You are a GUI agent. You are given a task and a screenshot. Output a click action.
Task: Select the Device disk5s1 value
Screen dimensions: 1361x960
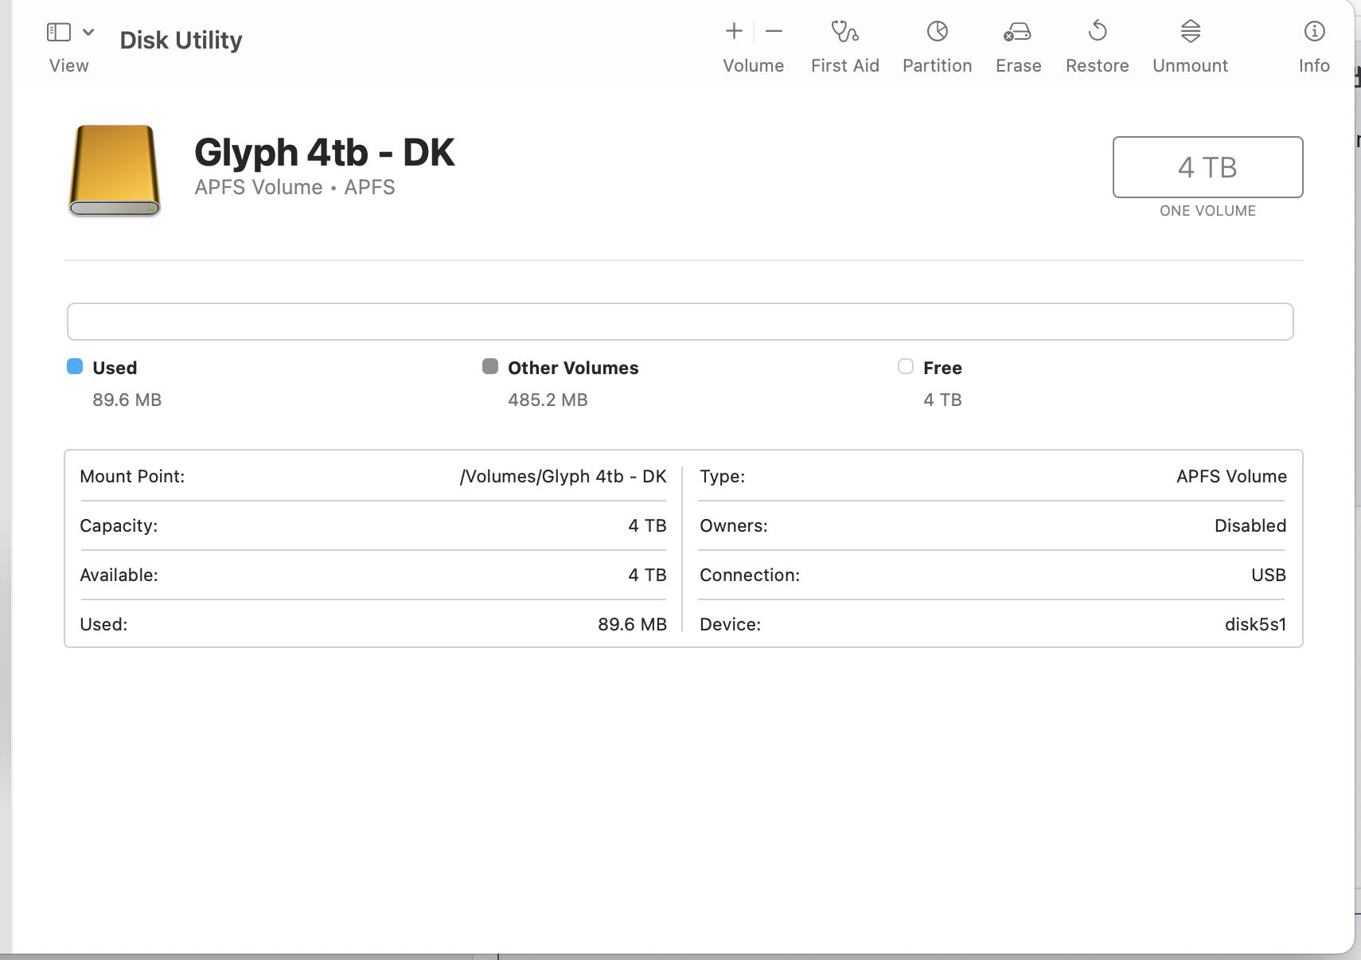[x=1255, y=624]
